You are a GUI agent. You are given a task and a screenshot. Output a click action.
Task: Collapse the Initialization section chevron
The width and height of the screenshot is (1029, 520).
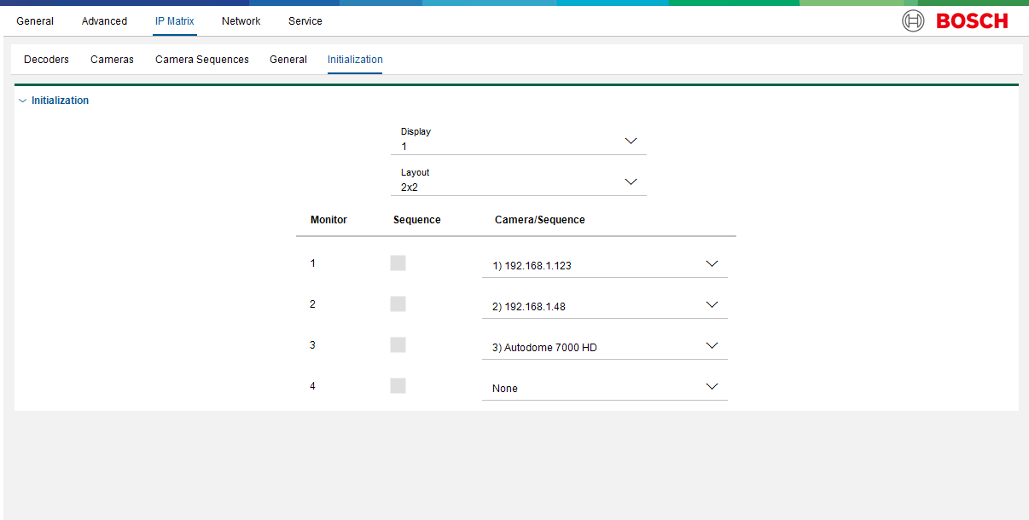point(22,101)
